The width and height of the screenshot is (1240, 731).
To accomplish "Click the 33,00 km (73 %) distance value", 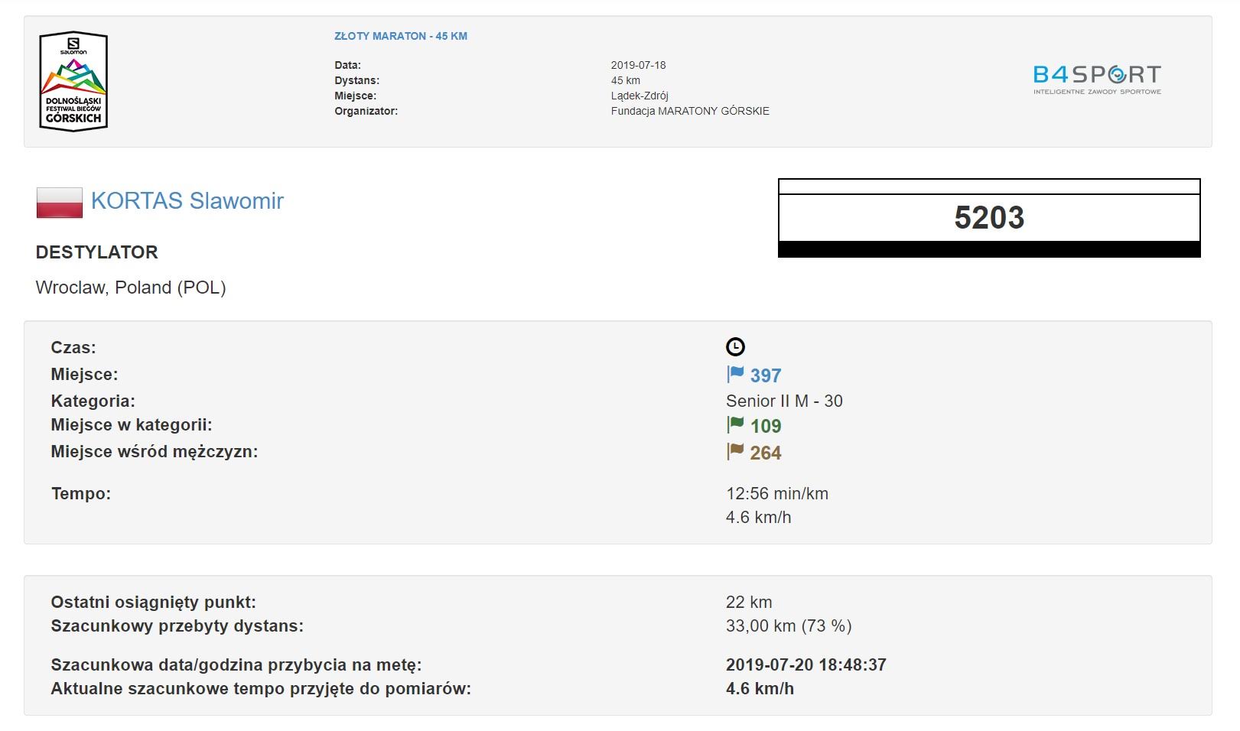I will [789, 626].
